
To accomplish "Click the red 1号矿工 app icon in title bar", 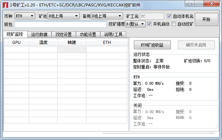I will [6, 5].
